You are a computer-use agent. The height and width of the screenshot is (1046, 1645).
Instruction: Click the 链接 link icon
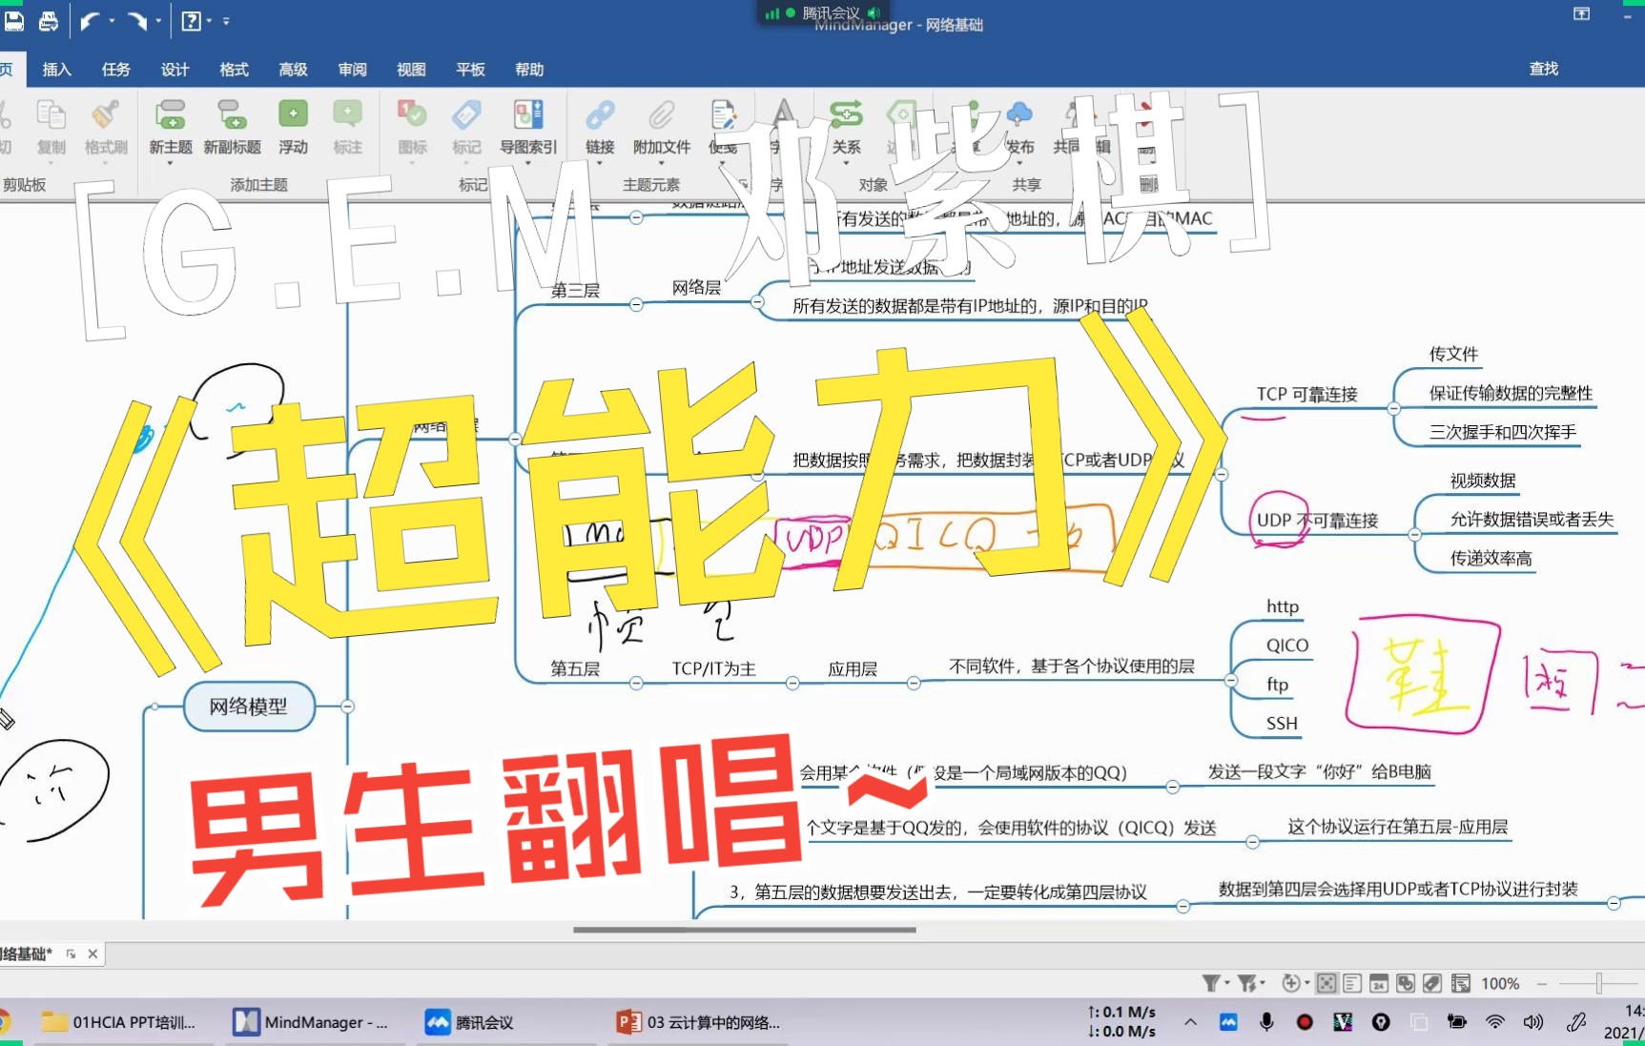pyautogui.click(x=600, y=114)
